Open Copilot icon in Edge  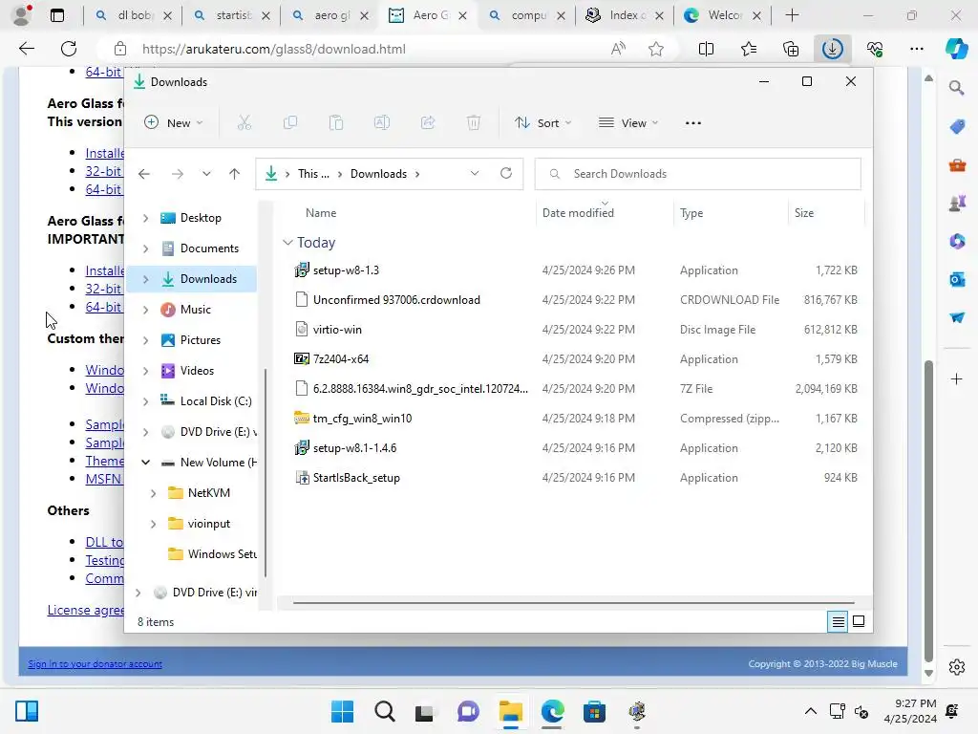click(956, 49)
